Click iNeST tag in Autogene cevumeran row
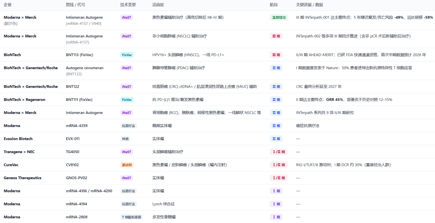This screenshot has height=223, width=435. [x=126, y=68]
